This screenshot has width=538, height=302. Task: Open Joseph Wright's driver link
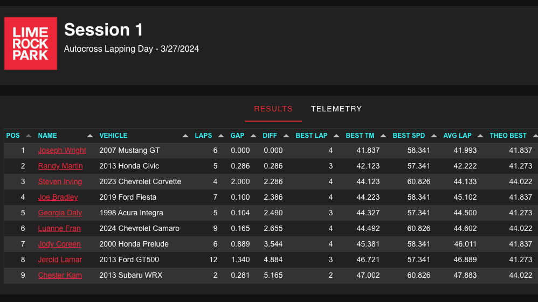pyautogui.click(x=62, y=151)
